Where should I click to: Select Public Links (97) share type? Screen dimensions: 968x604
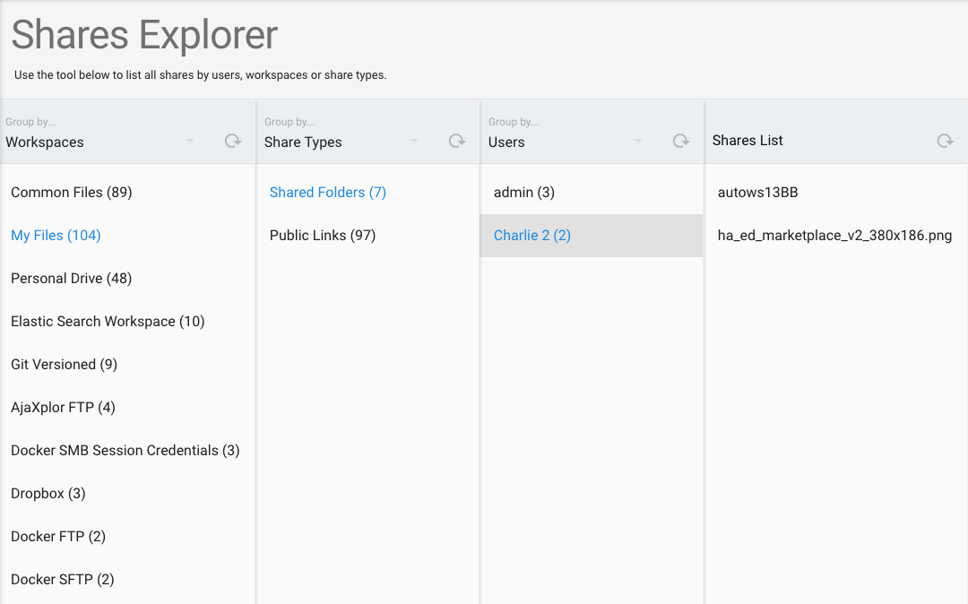[368, 236]
